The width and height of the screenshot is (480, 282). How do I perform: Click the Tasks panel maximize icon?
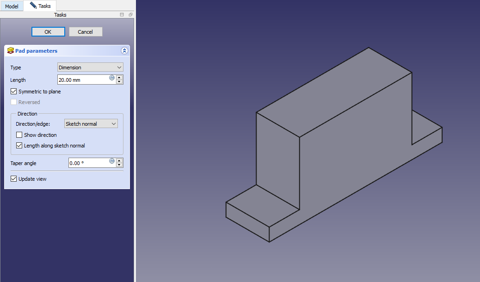122,15
